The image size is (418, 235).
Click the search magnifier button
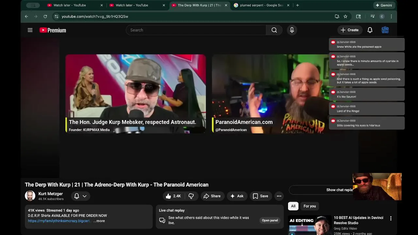click(x=274, y=30)
